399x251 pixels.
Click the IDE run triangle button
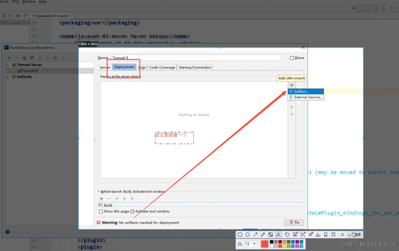[384, 9]
